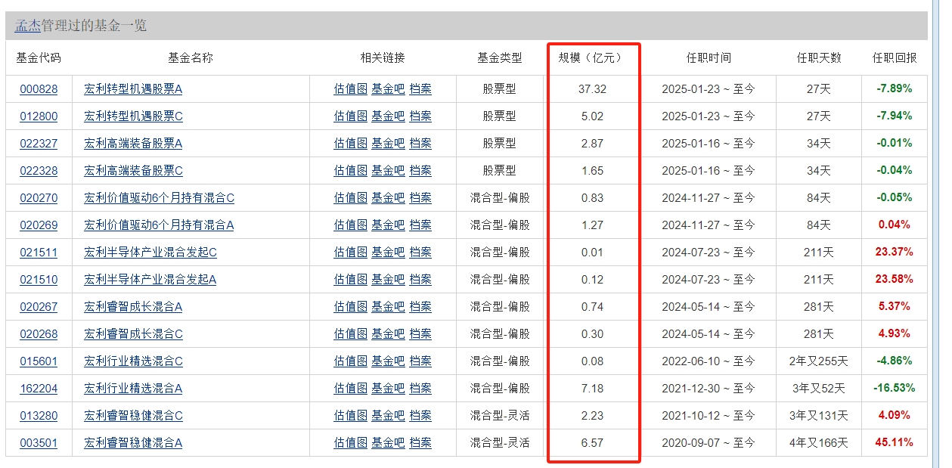This screenshot has height=468, width=952.
Task: Open 估值图 for fund 000828
Action: [x=351, y=89]
